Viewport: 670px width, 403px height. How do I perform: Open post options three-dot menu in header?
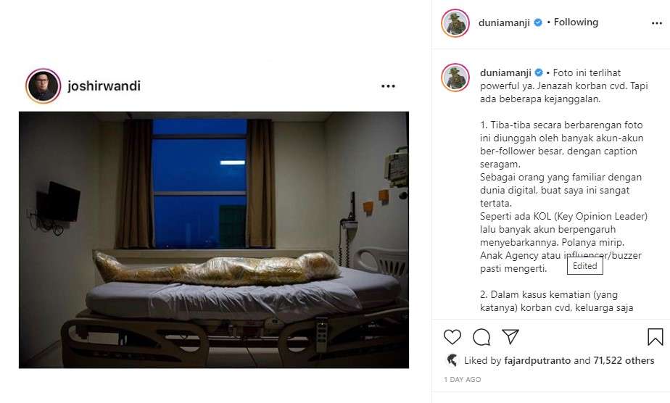tap(657, 23)
